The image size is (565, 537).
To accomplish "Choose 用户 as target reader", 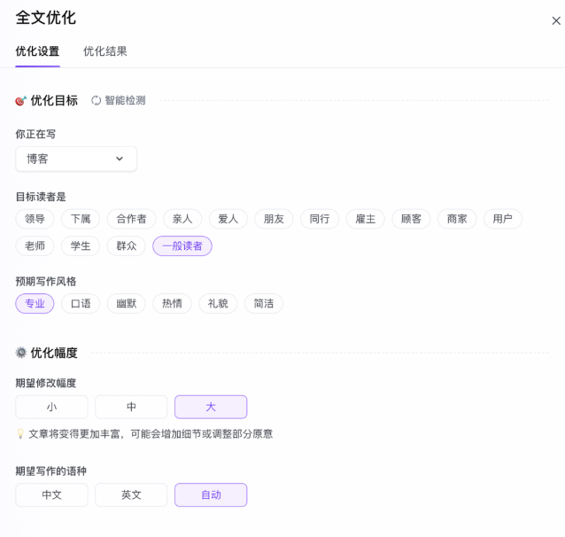I will 502,219.
